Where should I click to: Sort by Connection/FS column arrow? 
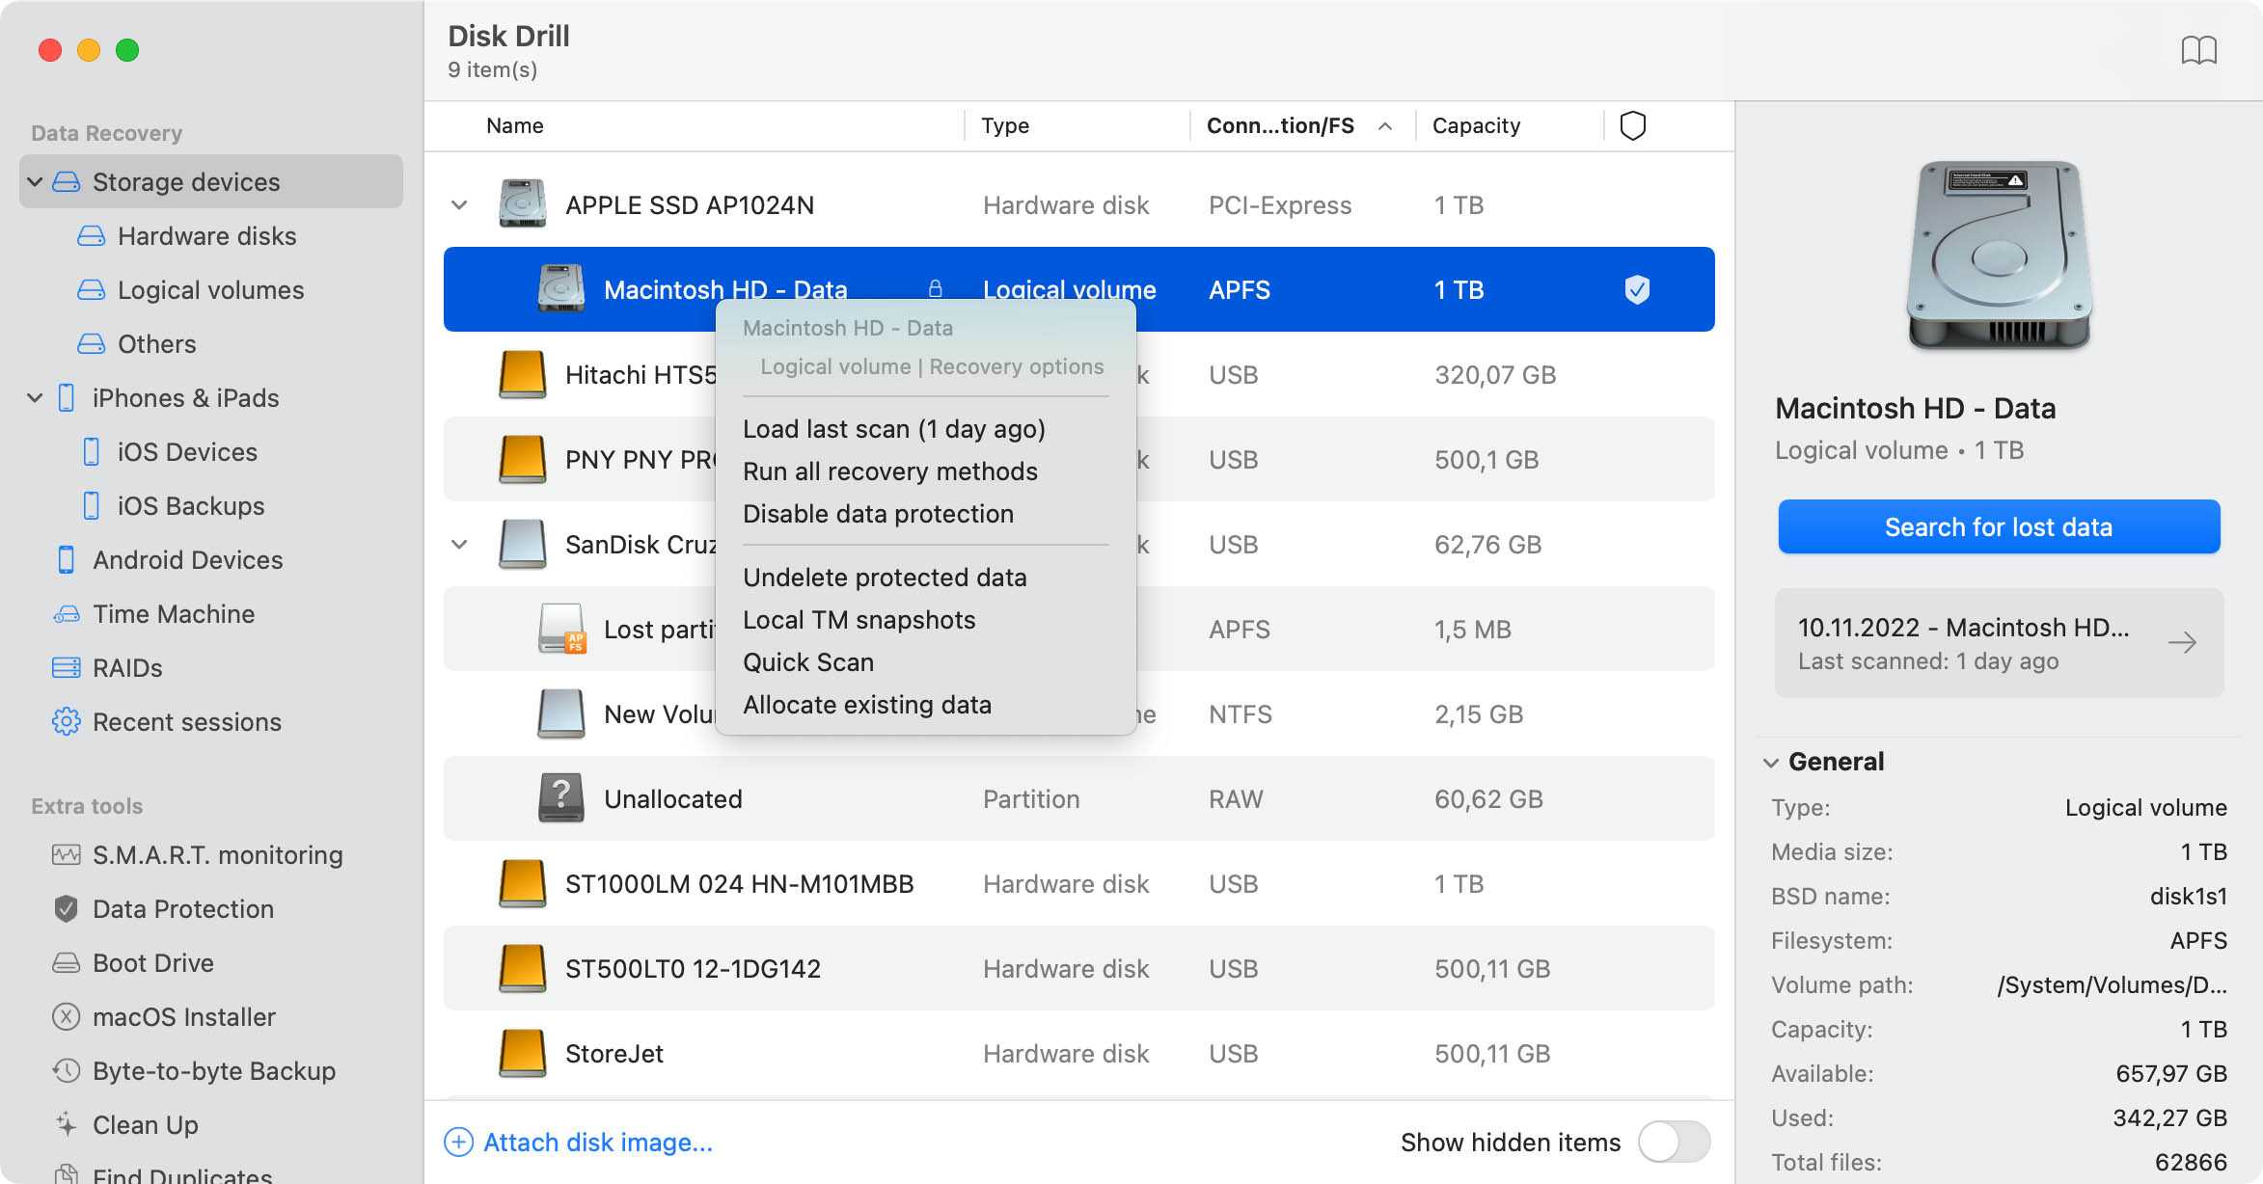click(x=1384, y=125)
